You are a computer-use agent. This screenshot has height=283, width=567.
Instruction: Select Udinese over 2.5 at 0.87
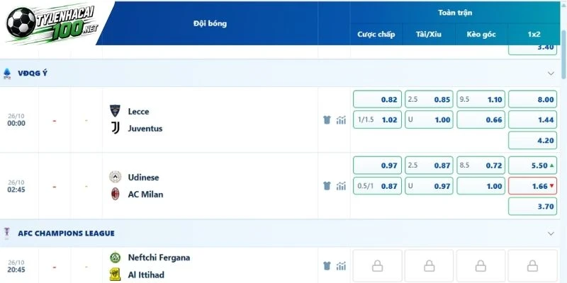(429, 166)
